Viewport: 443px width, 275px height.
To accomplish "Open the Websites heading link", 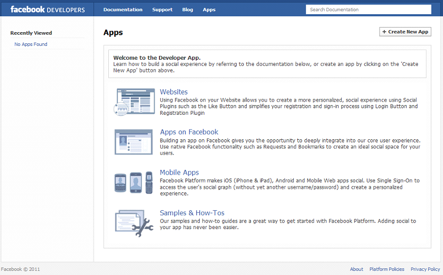I will point(174,92).
